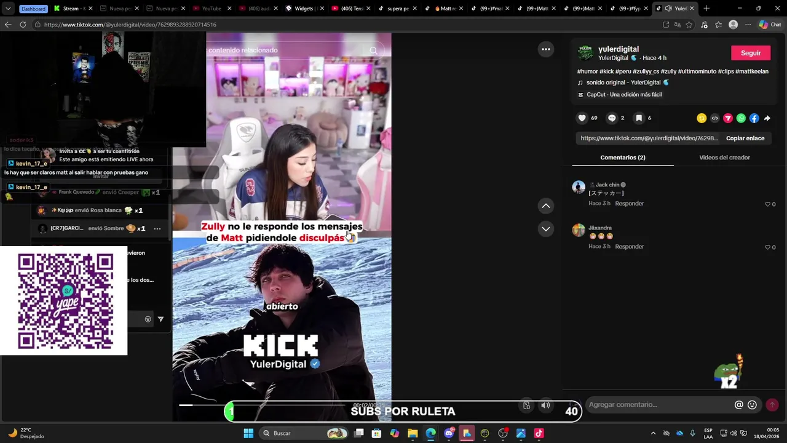The width and height of the screenshot is (787, 443).
Task: Open the Windows Start menu
Action: 248,433
